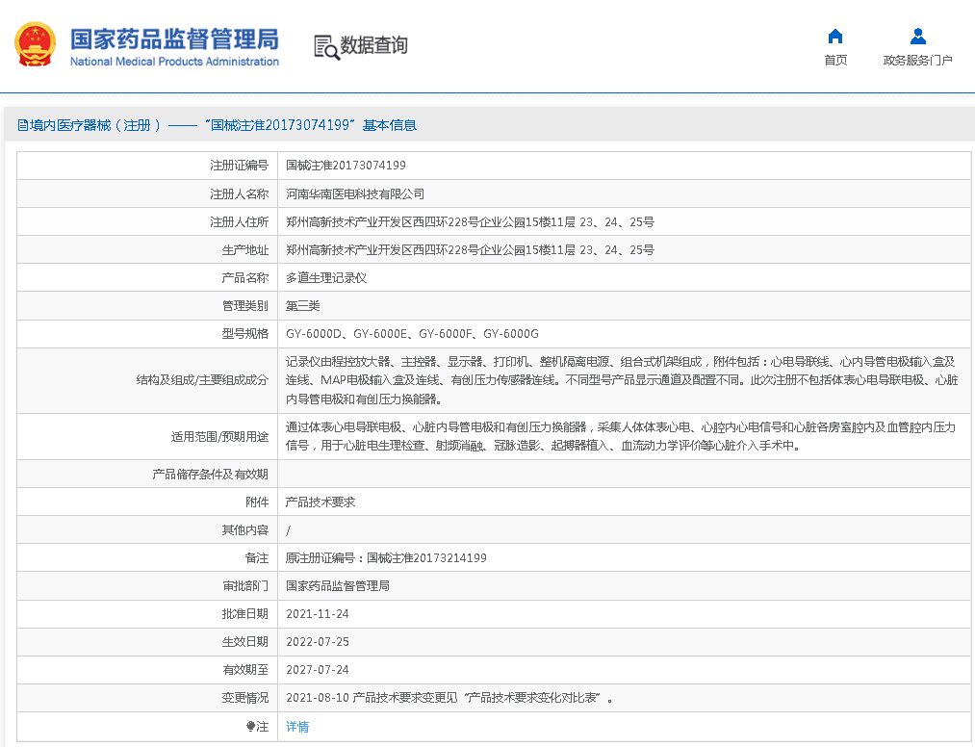The image size is (975, 747).
Task: Click the national emblem logo
Action: coord(35,45)
